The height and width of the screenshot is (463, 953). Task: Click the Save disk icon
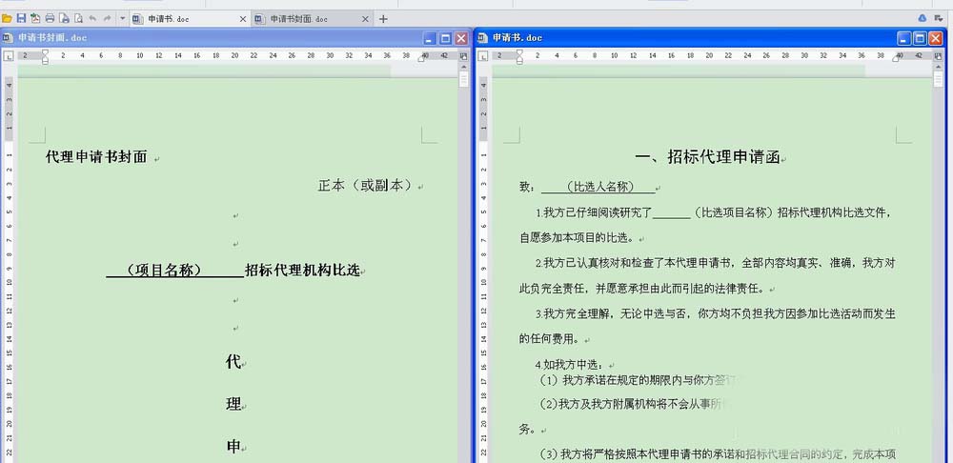pyautogui.click(x=21, y=19)
